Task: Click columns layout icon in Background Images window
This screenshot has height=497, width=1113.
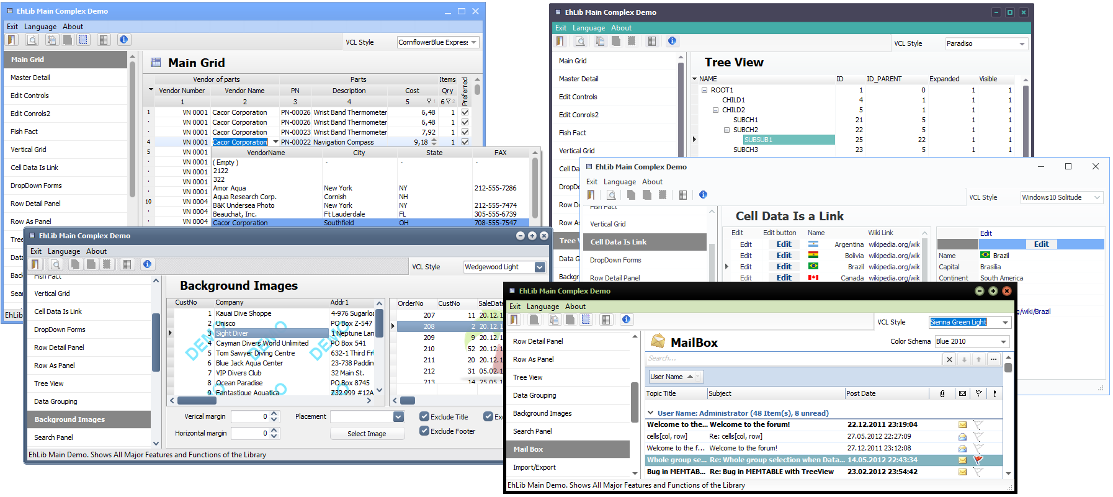Action: coord(127,264)
